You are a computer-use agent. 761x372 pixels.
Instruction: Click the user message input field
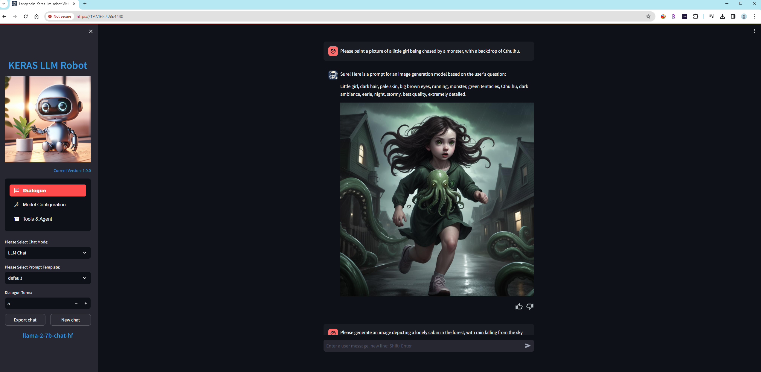pos(423,346)
